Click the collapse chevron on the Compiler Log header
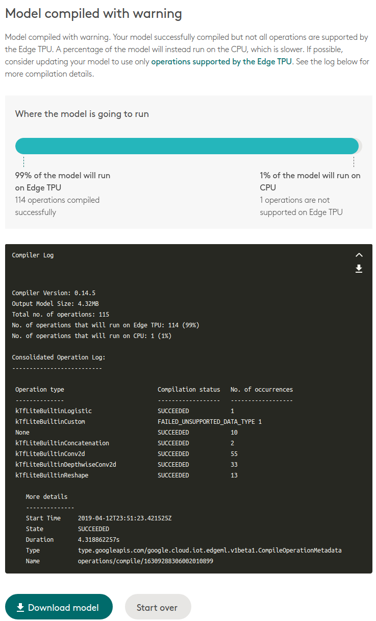Screen dimensions: 376x621 coord(359,254)
